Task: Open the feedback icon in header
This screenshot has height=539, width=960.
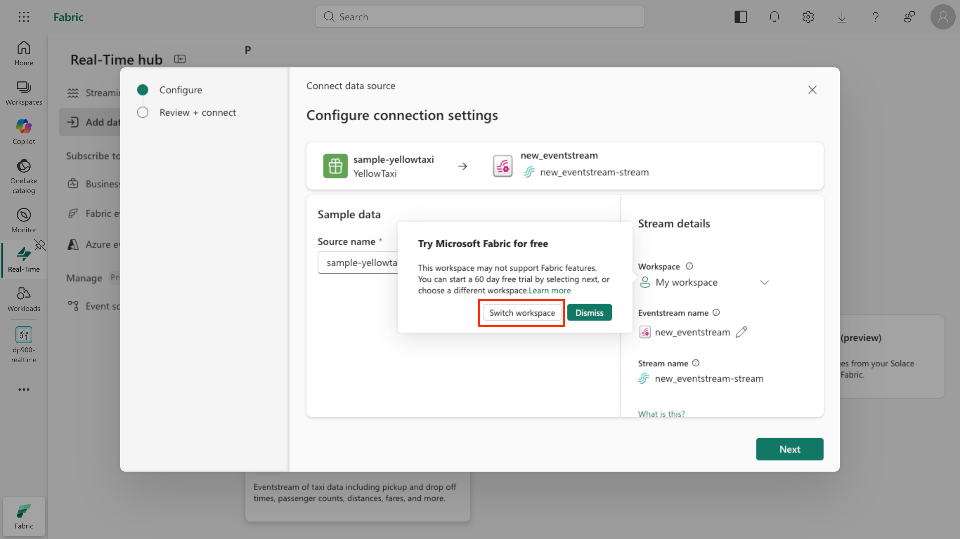Action: (909, 17)
